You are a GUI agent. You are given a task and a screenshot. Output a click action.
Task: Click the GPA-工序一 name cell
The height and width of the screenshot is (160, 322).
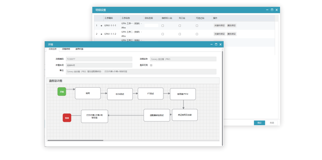[x=132, y=25]
